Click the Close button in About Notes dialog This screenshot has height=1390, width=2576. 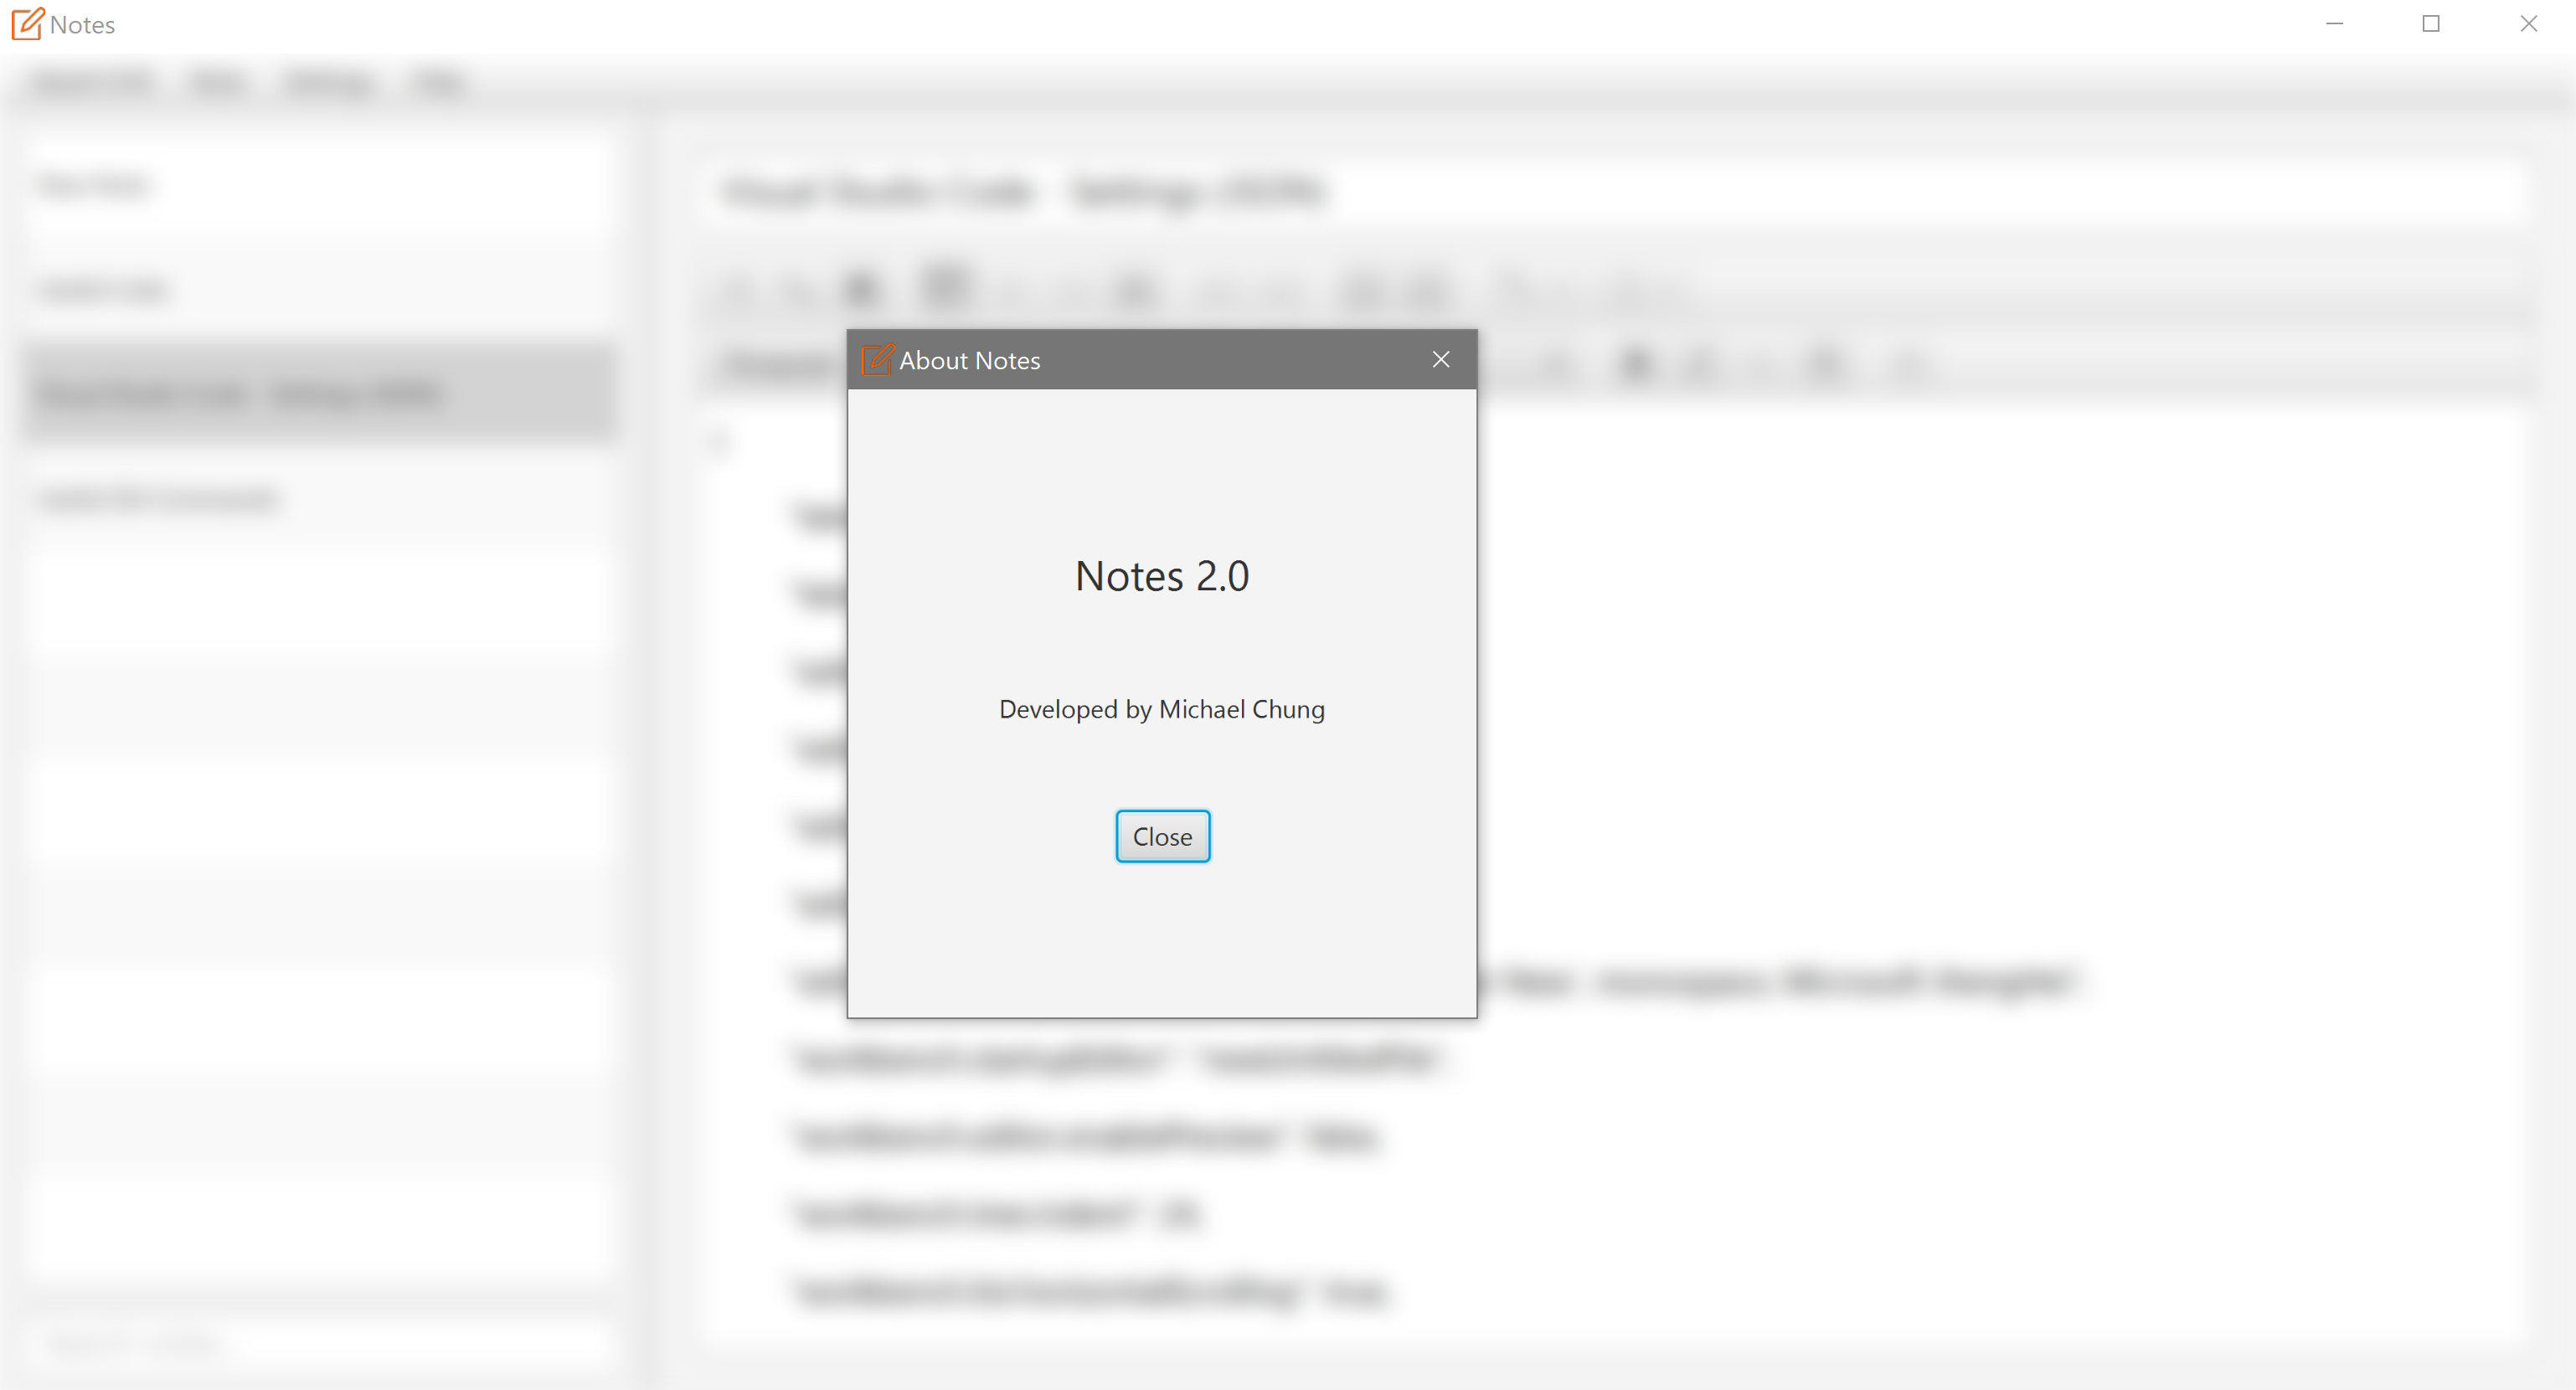[x=1162, y=836]
